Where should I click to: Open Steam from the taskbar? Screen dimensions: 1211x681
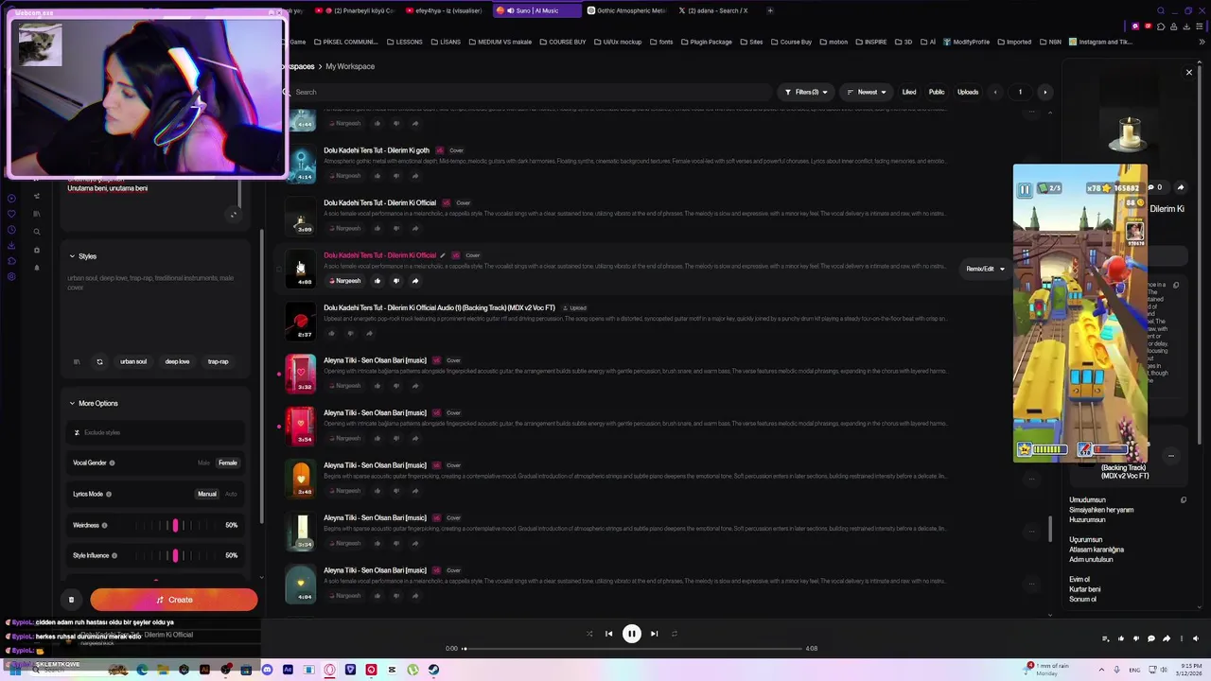coord(433,670)
